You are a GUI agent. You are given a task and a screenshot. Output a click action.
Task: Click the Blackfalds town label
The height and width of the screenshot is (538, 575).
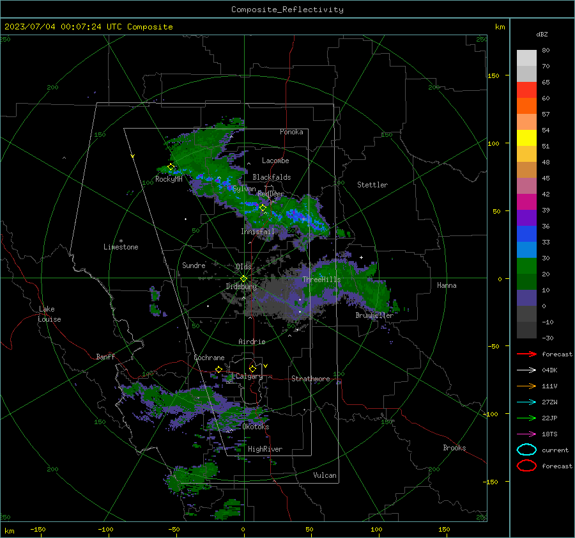click(272, 177)
